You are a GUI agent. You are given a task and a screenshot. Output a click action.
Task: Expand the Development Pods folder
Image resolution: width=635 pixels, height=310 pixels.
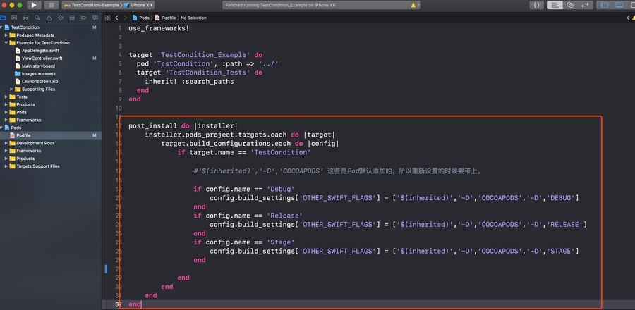coord(6,143)
